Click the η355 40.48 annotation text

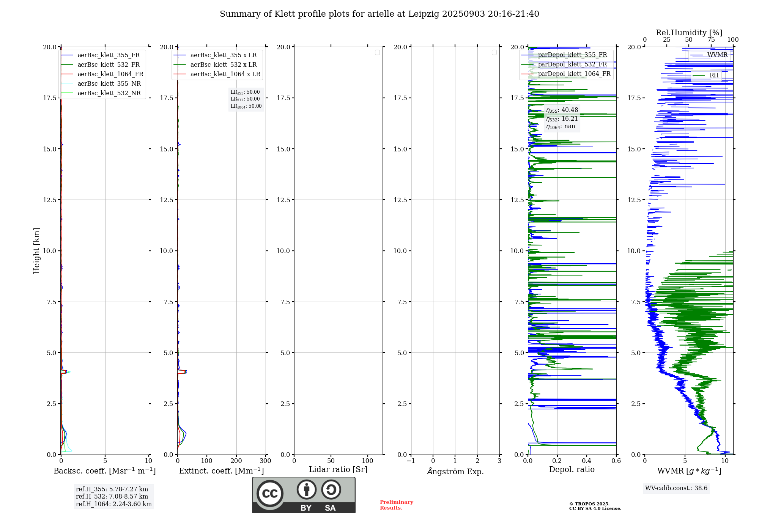(562, 110)
